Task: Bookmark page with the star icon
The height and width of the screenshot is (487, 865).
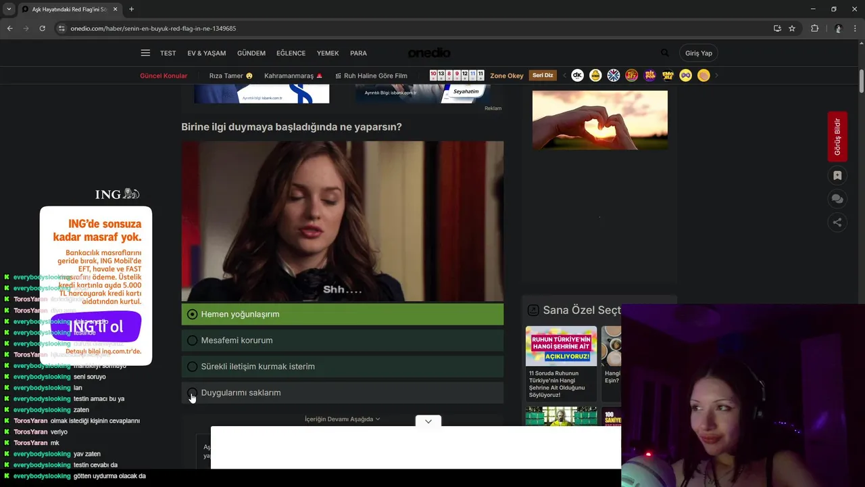Action: tap(792, 28)
